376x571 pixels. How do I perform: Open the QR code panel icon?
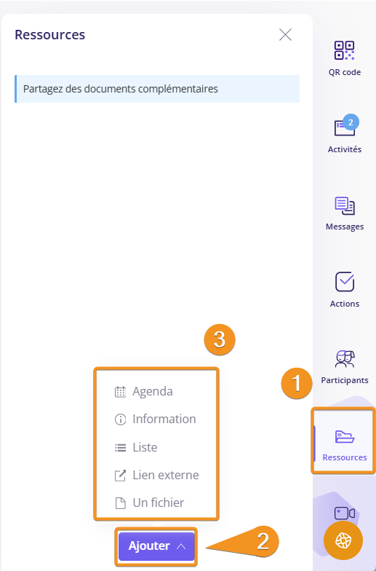345,51
